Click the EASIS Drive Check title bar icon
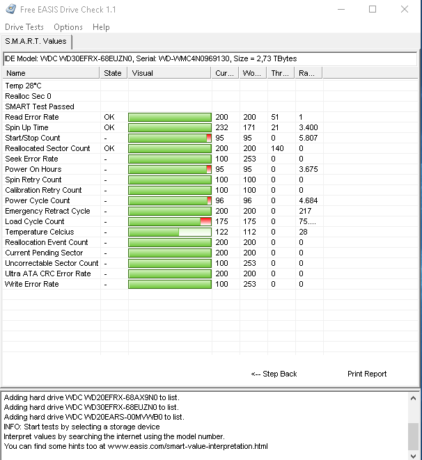 click(x=9, y=10)
